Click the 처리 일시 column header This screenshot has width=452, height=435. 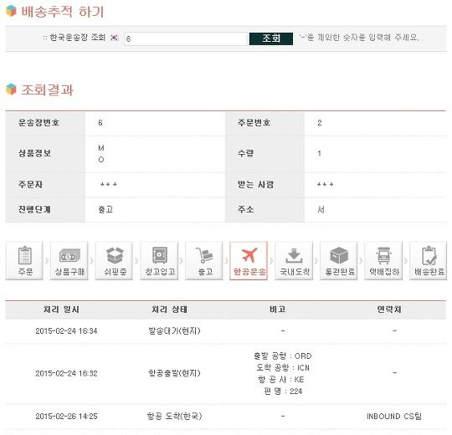click(61, 310)
